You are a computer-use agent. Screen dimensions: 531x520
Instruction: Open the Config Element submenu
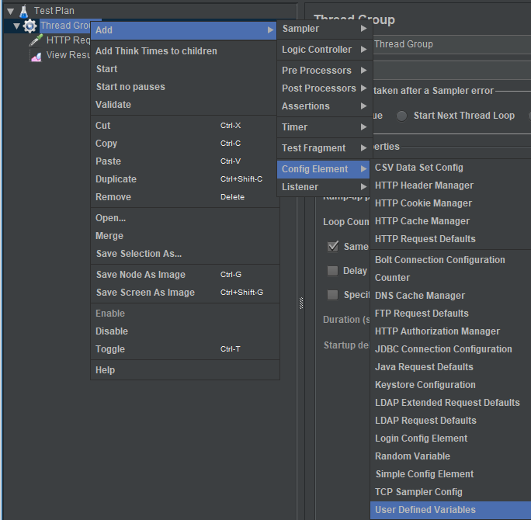[324, 169]
